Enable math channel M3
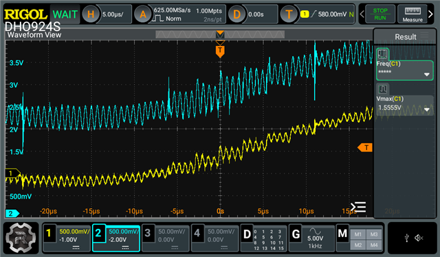The height and width of the screenshot is (257, 440). tap(374, 234)
